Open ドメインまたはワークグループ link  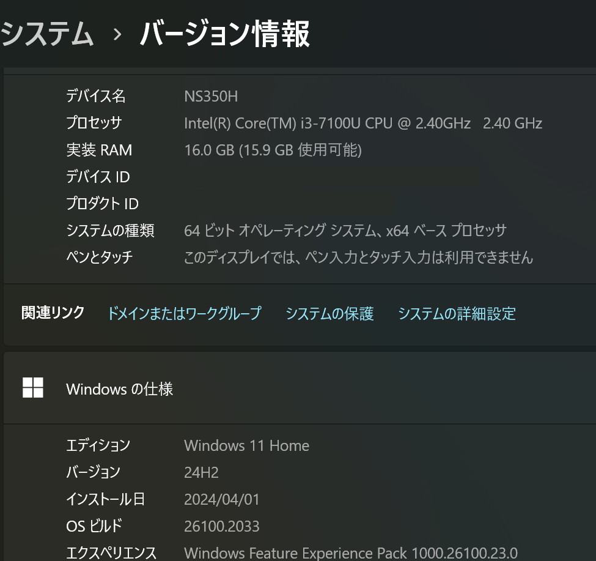[185, 313]
